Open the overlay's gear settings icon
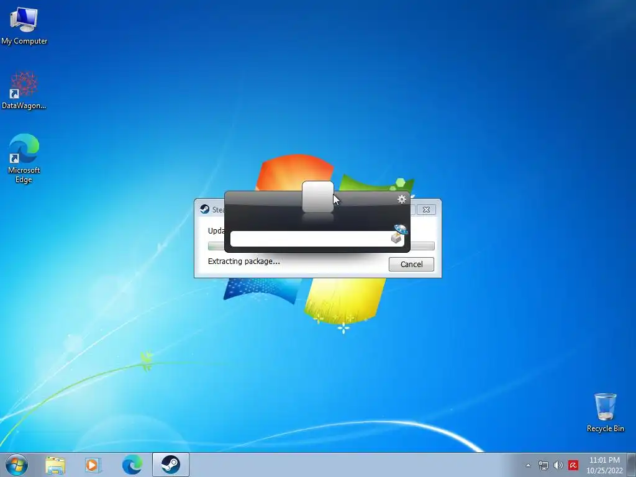This screenshot has height=477, width=636. [x=402, y=199]
